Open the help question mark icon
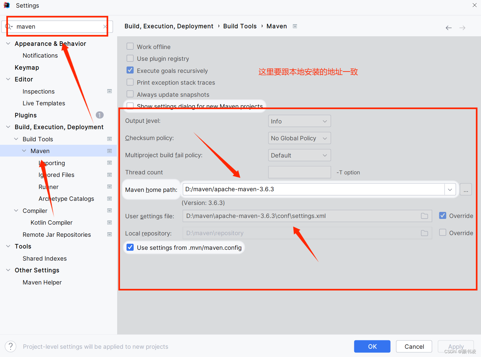 [x=11, y=346]
